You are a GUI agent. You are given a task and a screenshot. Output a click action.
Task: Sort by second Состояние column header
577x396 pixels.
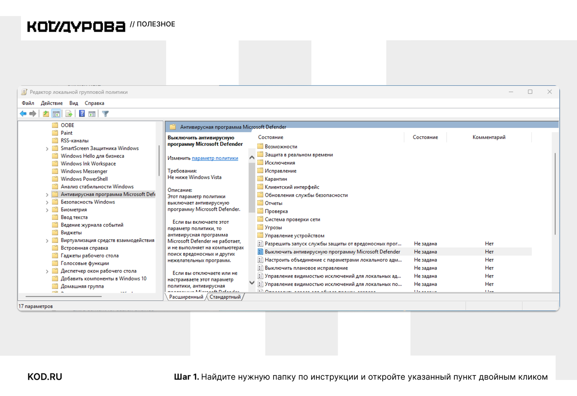tap(425, 137)
